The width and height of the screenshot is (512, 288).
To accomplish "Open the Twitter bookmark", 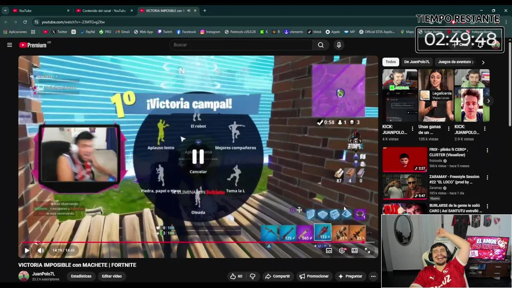I will (x=59, y=32).
